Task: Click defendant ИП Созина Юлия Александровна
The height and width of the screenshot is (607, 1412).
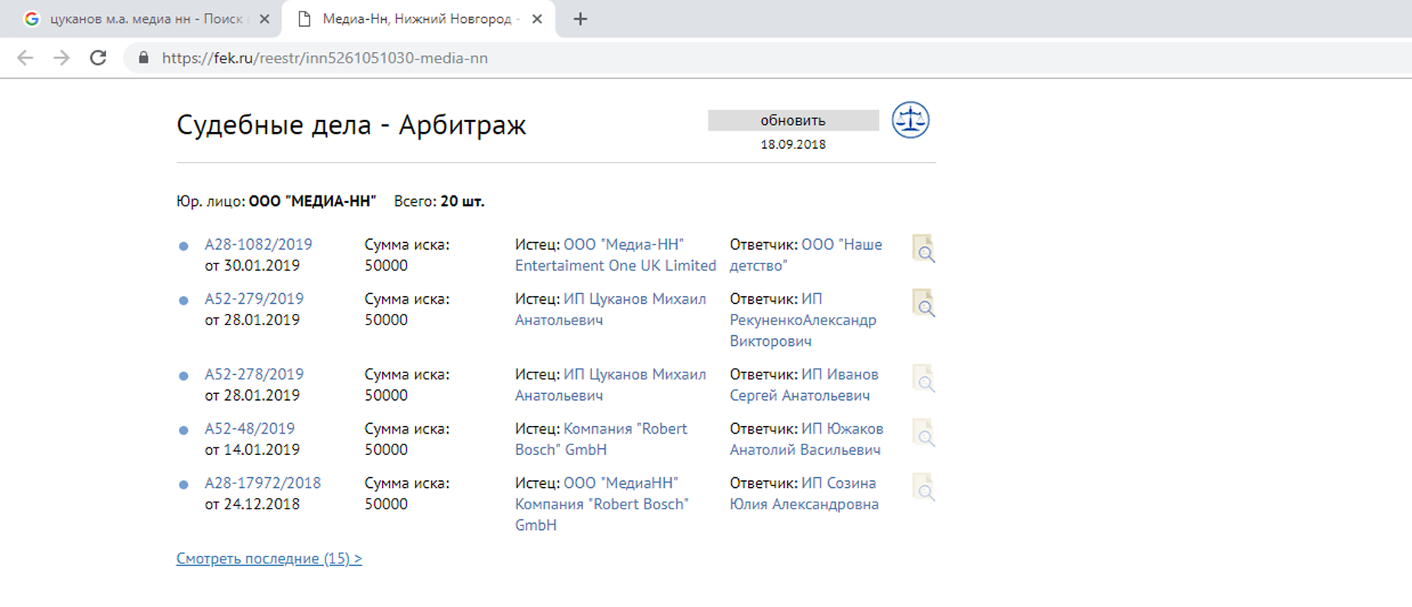Action: pyautogui.click(x=804, y=493)
